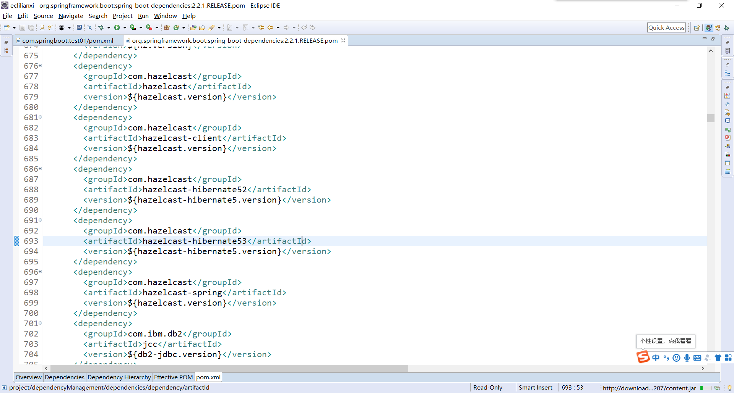The height and width of the screenshot is (393, 734).
Task: Click line 698 hazelcast-spring artifactId text
Action: (x=182, y=293)
